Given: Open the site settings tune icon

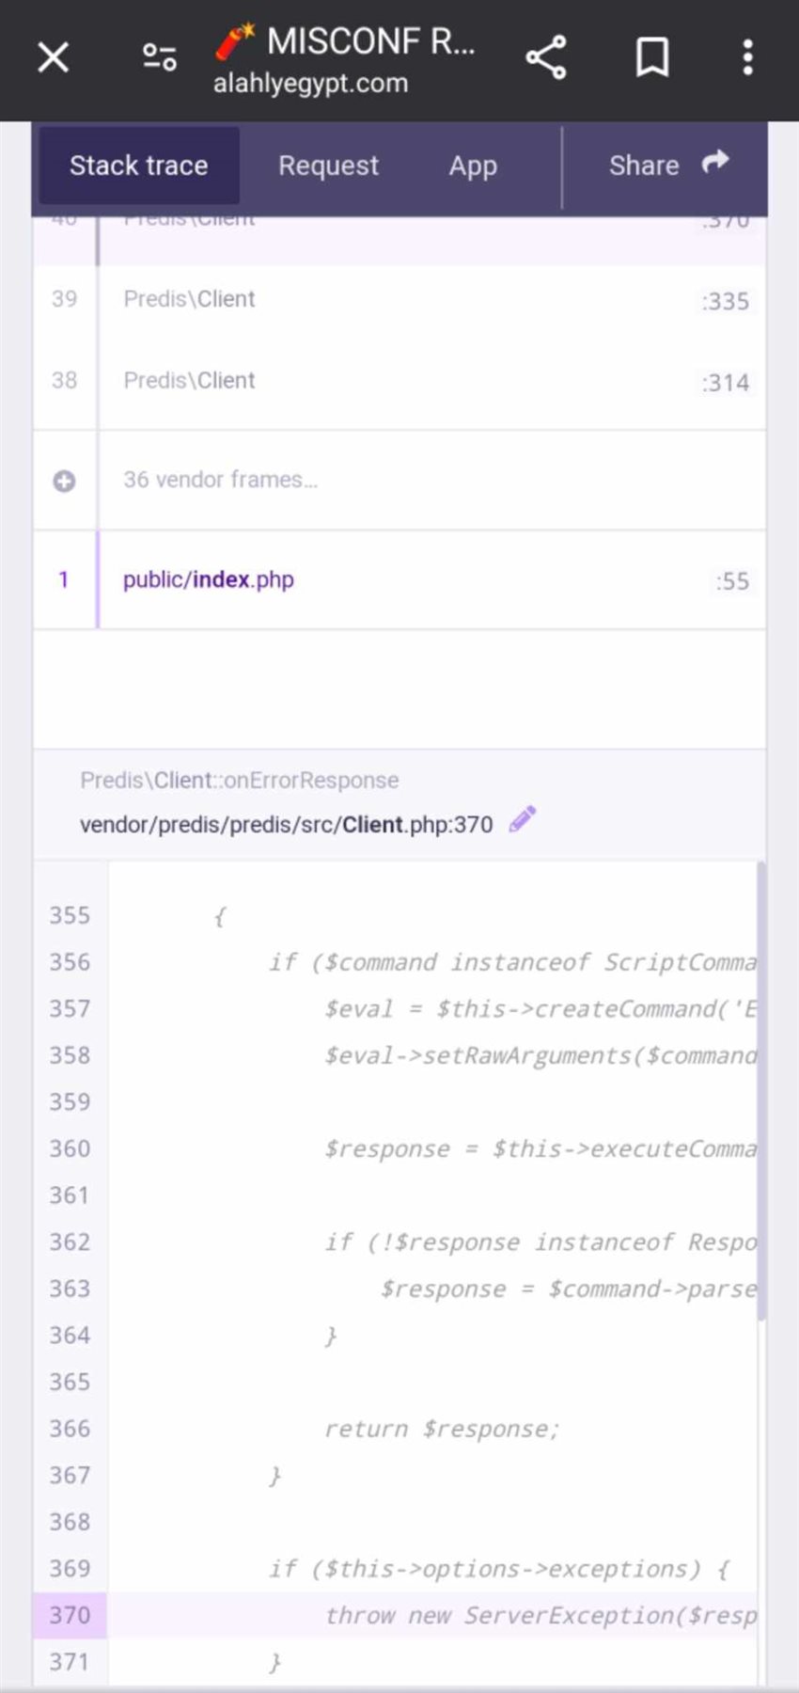Looking at the screenshot, I should 159,58.
